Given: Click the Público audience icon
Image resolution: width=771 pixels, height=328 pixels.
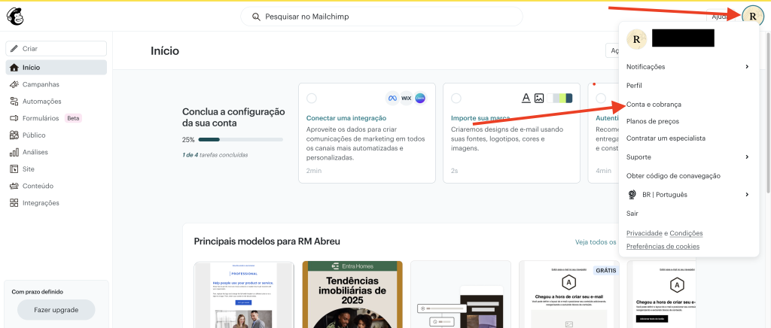Looking at the screenshot, I should (x=14, y=135).
